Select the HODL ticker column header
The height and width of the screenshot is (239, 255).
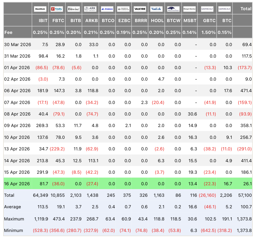(157, 21)
